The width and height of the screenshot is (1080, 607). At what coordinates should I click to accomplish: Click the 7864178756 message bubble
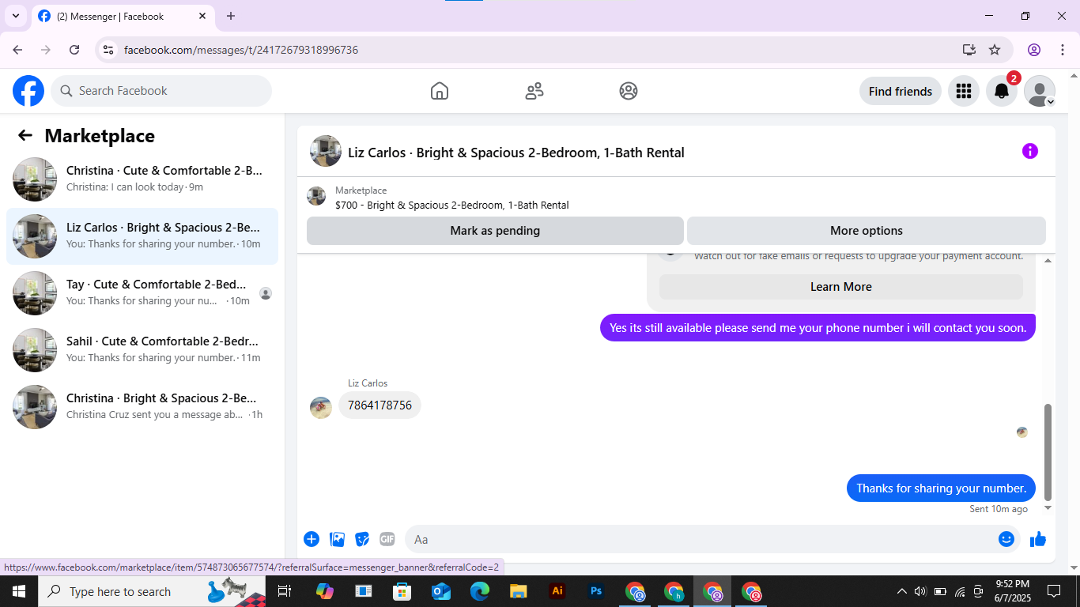pyautogui.click(x=380, y=405)
